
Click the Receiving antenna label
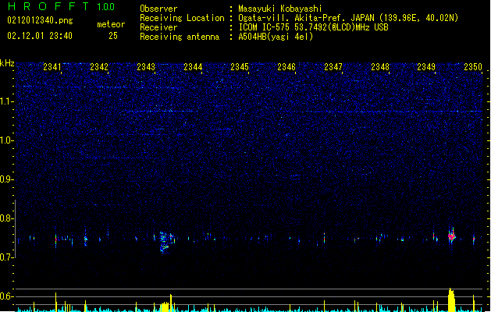[180, 37]
